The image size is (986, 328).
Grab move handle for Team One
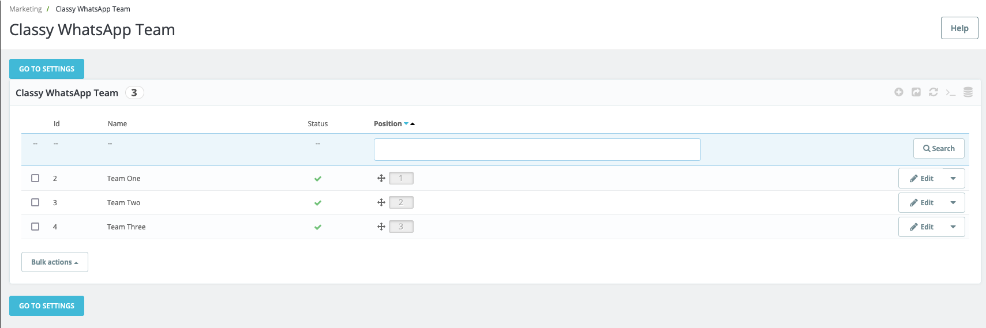(x=381, y=178)
